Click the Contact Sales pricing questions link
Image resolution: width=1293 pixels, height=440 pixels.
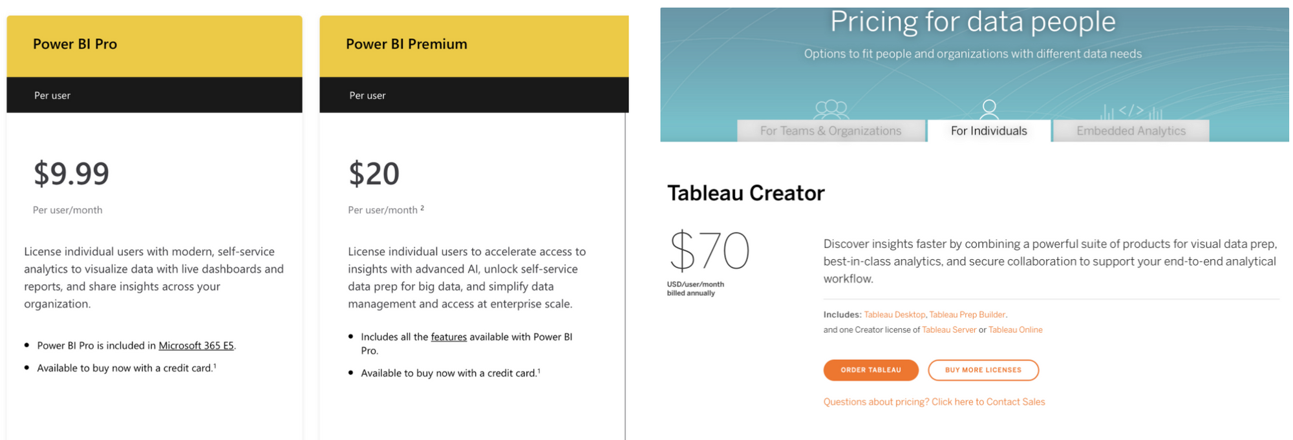[934, 402]
